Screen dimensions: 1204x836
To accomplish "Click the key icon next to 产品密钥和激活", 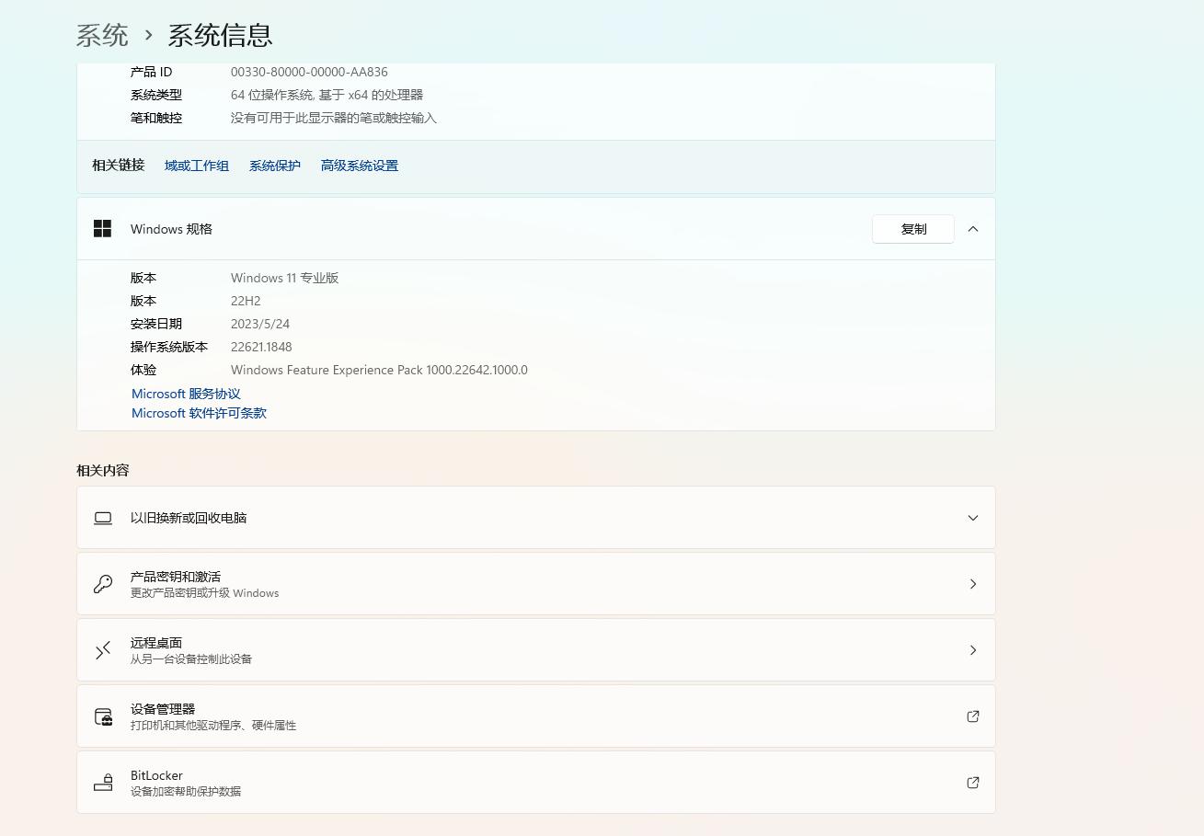I will (102, 583).
